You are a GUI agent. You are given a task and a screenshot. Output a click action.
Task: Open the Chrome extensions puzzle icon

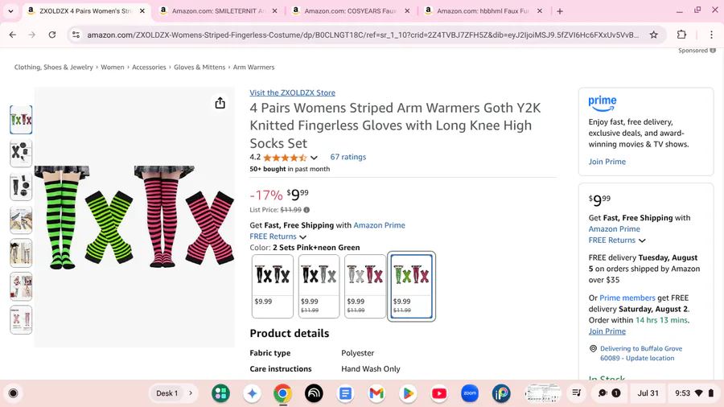coord(681,35)
